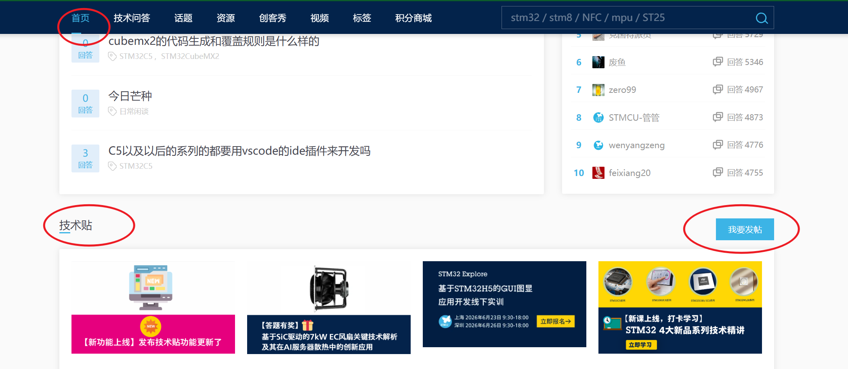
Task: Open the 资源 nav item
Action: (226, 18)
